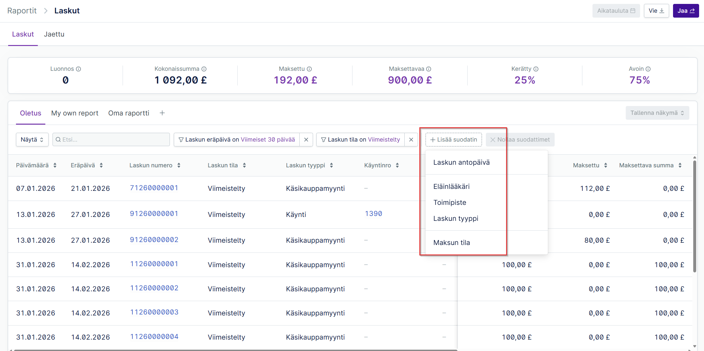Show the info icon tooltip for Kerätty
This screenshot has width=704, height=351.
(536, 69)
